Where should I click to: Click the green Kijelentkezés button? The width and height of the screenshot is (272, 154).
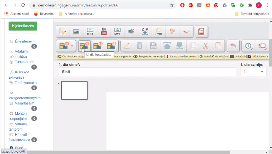click(23, 26)
